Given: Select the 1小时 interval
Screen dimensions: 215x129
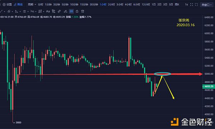Looking at the screenshot, I should pyautogui.click(x=103, y=5).
